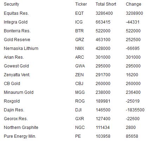Select the Northern Graphite security name
This screenshot has width=148, height=143.
(21, 128)
